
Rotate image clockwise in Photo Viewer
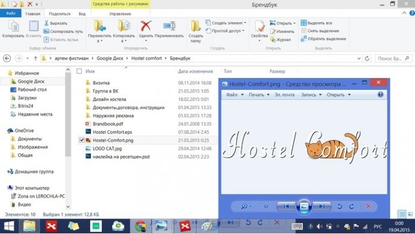pos(351,206)
